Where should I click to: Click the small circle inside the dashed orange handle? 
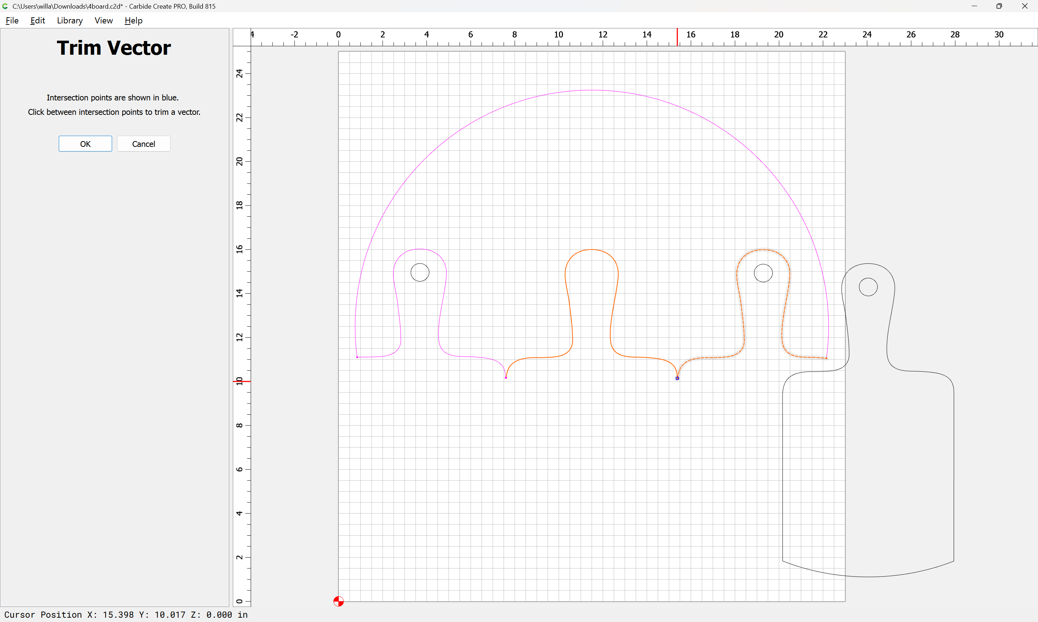click(763, 273)
